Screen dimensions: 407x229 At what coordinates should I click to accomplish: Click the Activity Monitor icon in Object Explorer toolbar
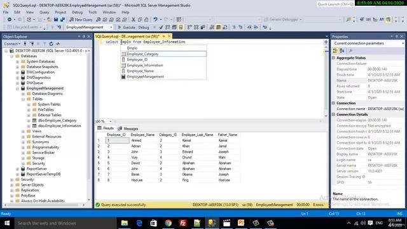coord(58,44)
